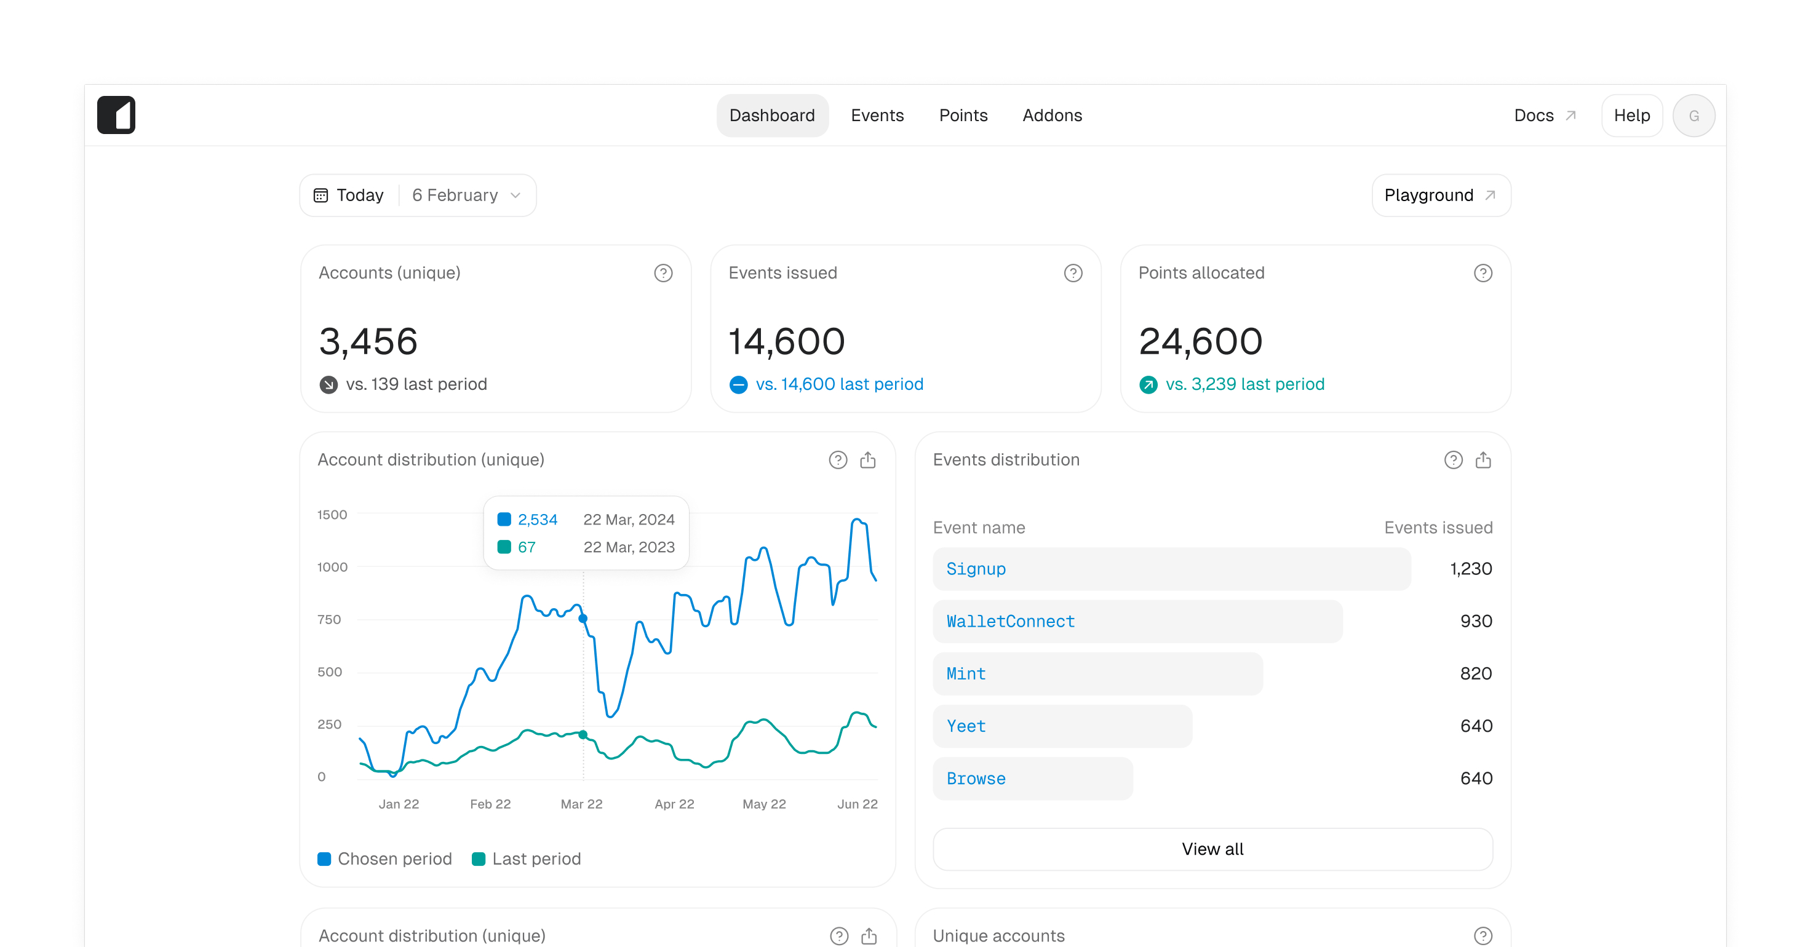Open help for Events issued card
Viewport: 1811px width, 947px height.
1073,273
